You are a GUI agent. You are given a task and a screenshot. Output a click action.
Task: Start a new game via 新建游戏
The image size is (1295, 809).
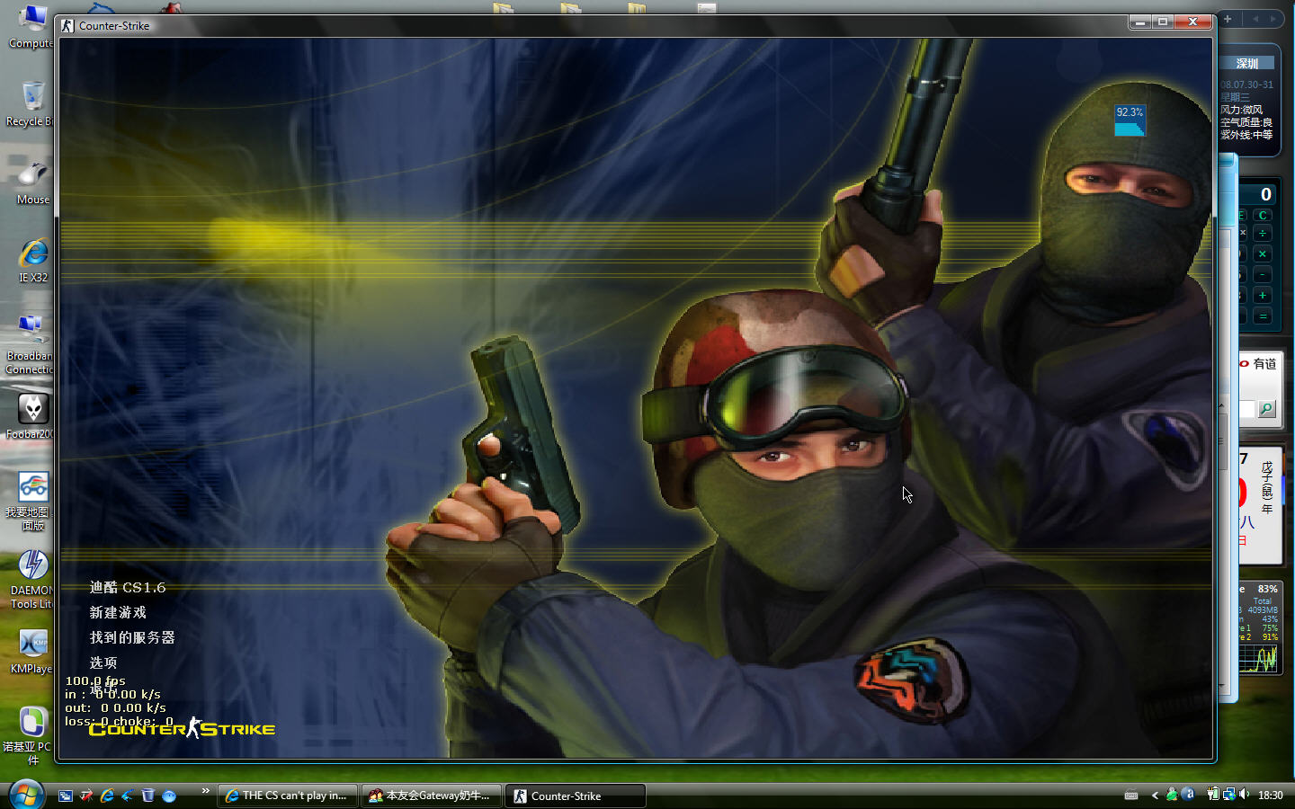118,613
